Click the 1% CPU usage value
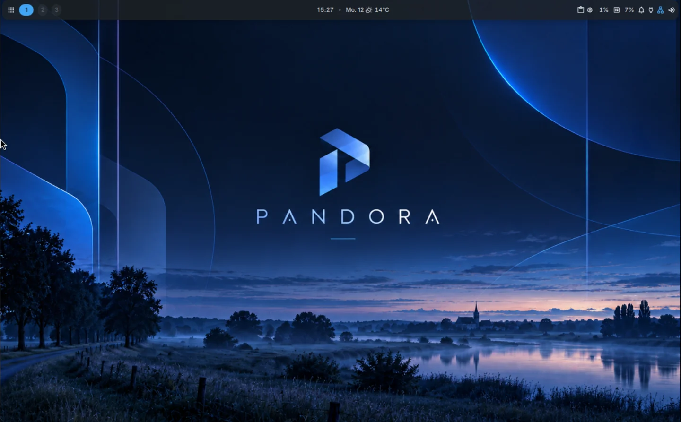 [604, 9]
